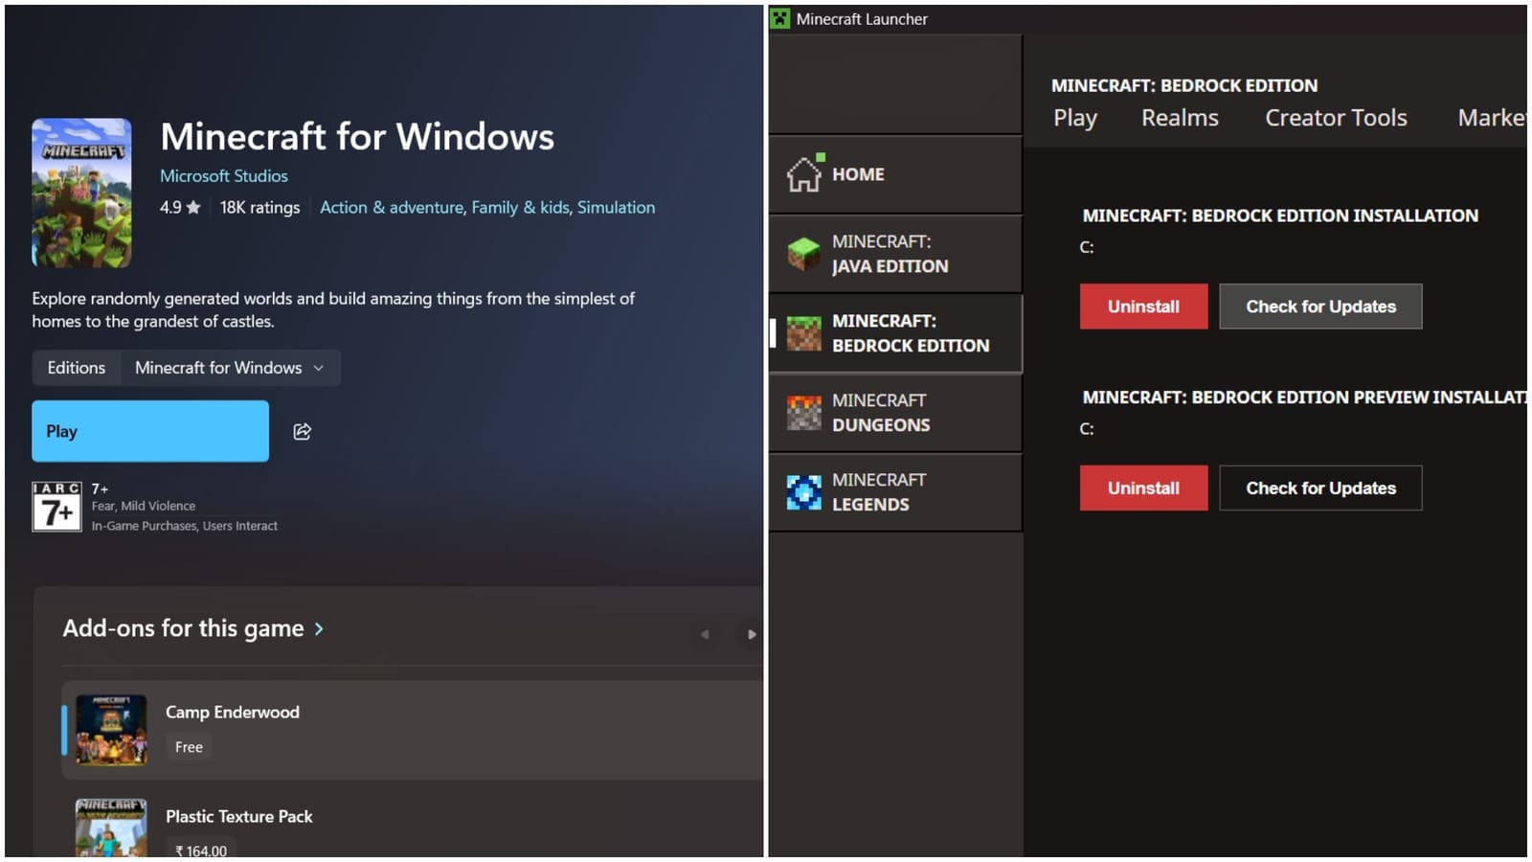The height and width of the screenshot is (862, 1532).
Task: Uninstall the Bedrock Edition installation
Action: [1143, 306]
